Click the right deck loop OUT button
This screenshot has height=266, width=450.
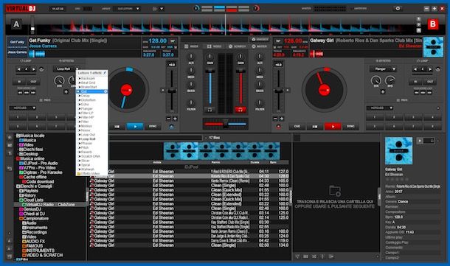[430, 82]
